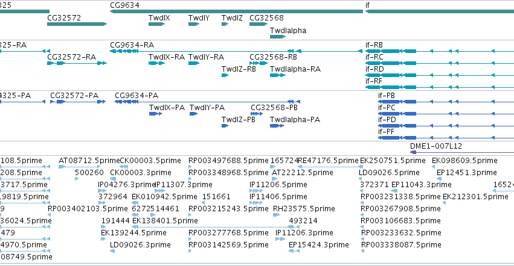Select the LD09026.3prime EST
Screen dimensions: 514x266
112,252
